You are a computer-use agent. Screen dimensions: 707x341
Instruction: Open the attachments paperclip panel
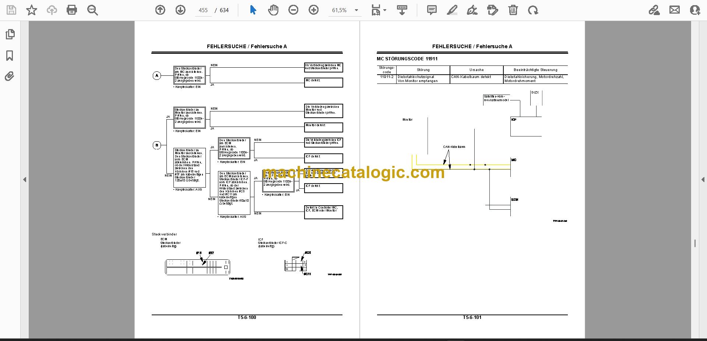pyautogui.click(x=10, y=77)
